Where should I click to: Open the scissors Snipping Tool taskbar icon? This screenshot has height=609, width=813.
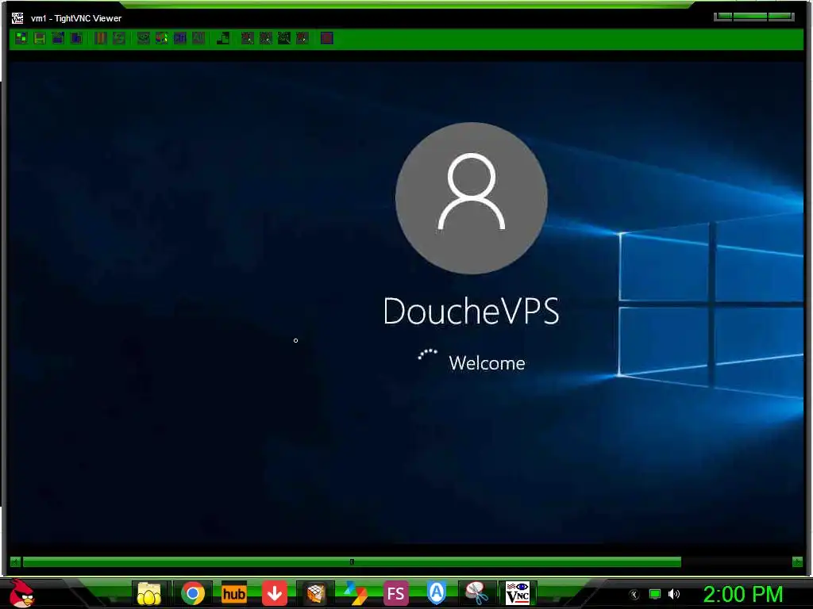point(477,593)
